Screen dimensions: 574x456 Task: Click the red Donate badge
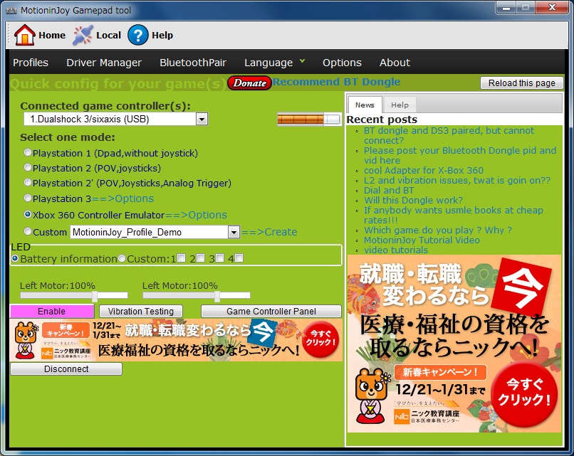[250, 83]
